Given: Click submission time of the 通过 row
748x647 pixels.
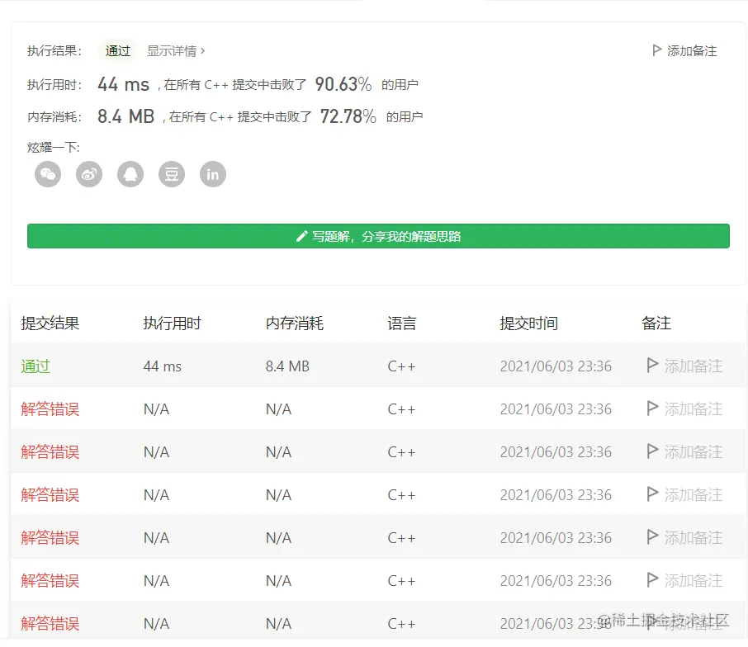Looking at the screenshot, I should 556,366.
